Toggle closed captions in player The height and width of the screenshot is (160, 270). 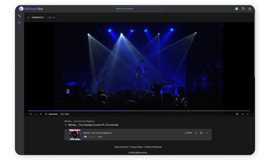tap(237, 114)
